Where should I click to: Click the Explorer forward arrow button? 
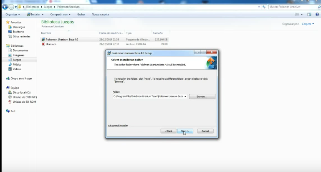[11, 7]
